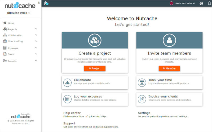The height and width of the screenshot is (132, 212).
Task: Click "Set your organization preferences and settings." text
Action: 163,116
